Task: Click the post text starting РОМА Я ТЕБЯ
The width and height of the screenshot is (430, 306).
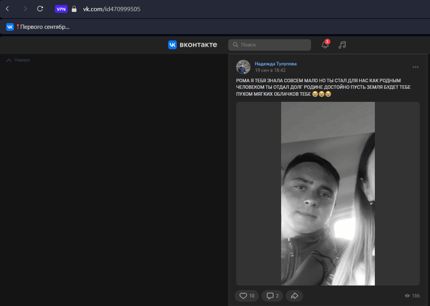Action: click(x=323, y=87)
